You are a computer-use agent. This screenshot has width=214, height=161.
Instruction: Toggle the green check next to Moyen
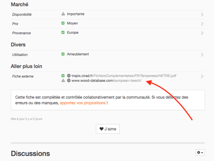[x=63, y=23]
